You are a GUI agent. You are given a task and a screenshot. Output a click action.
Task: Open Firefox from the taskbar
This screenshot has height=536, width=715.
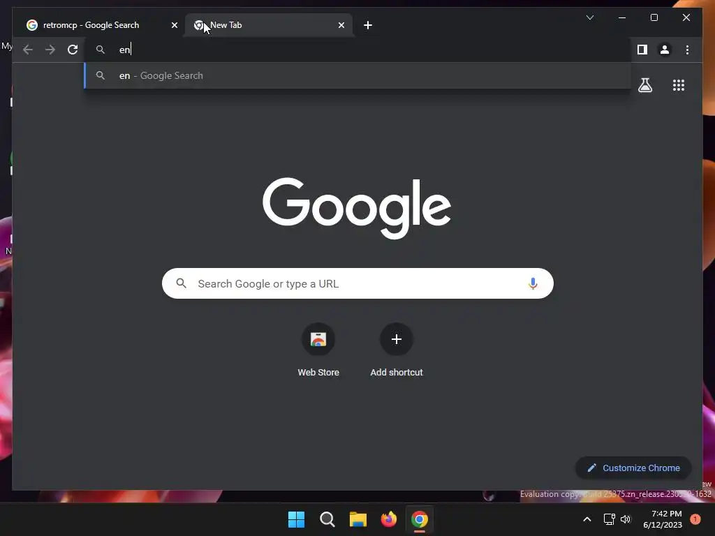(388, 519)
